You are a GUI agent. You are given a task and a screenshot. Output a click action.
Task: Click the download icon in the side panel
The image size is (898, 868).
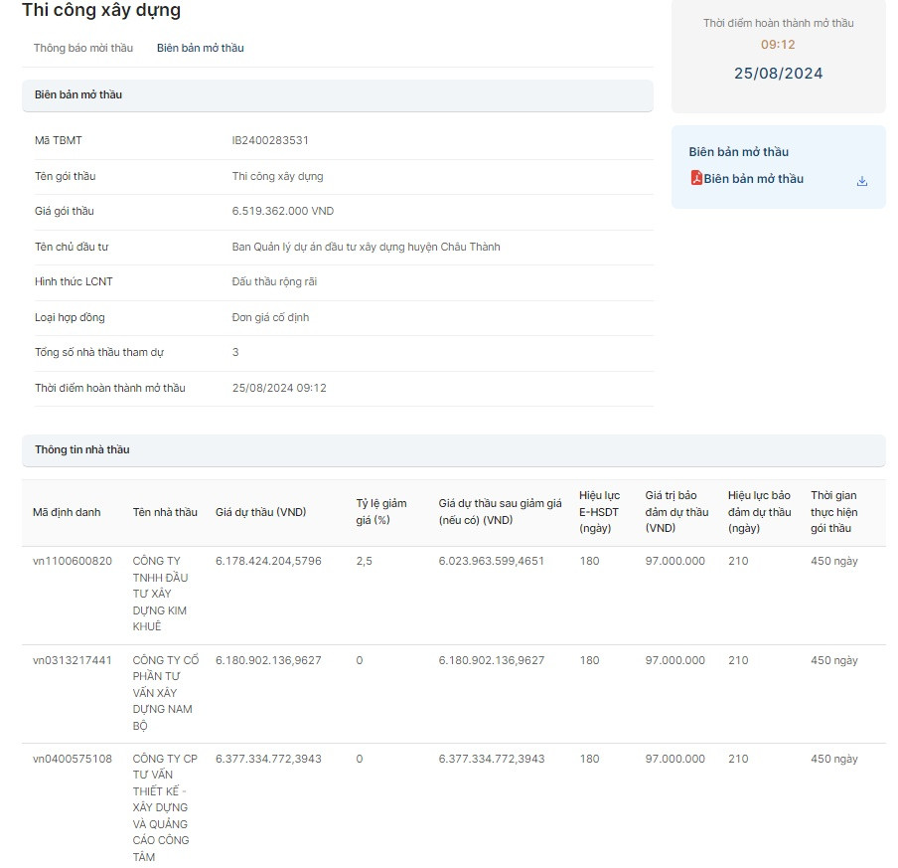tap(861, 181)
